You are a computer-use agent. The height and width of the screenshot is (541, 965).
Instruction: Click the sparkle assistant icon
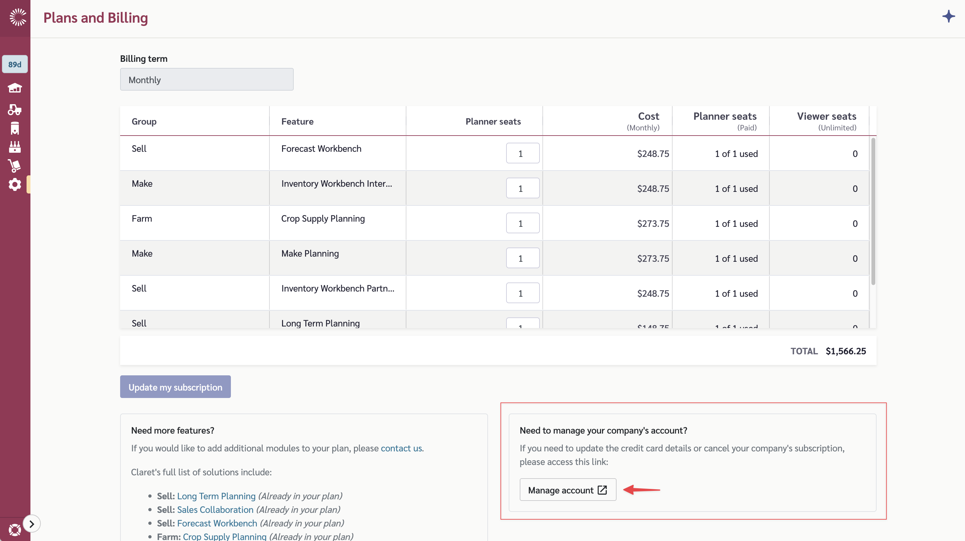[x=948, y=17]
